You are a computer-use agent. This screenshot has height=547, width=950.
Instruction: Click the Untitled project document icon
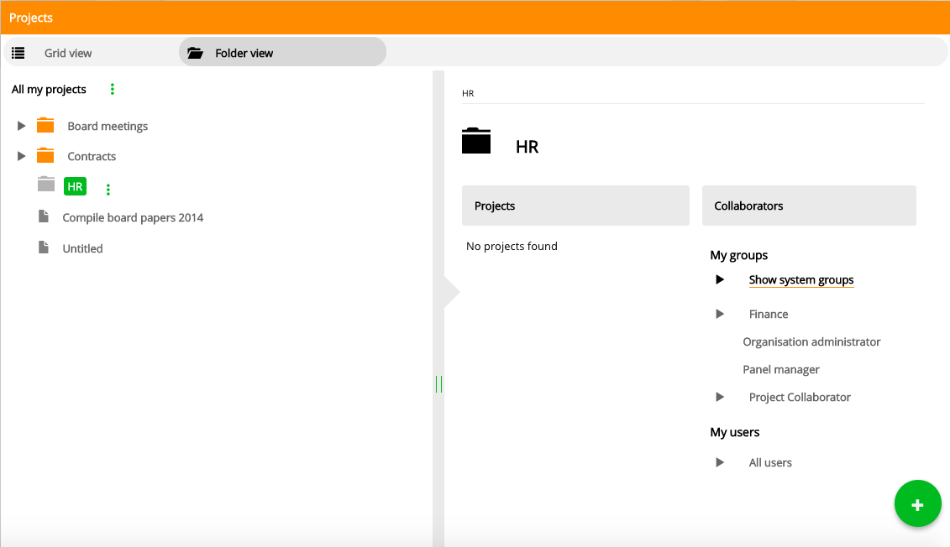[x=44, y=247]
